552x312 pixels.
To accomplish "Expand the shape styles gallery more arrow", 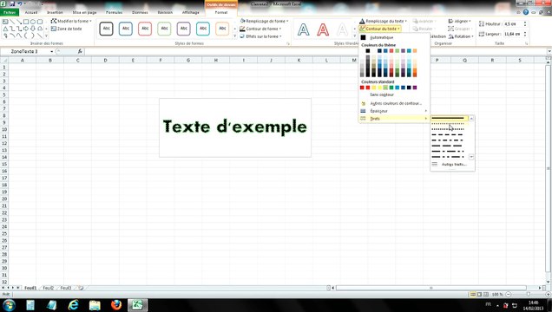I will 235,36.
